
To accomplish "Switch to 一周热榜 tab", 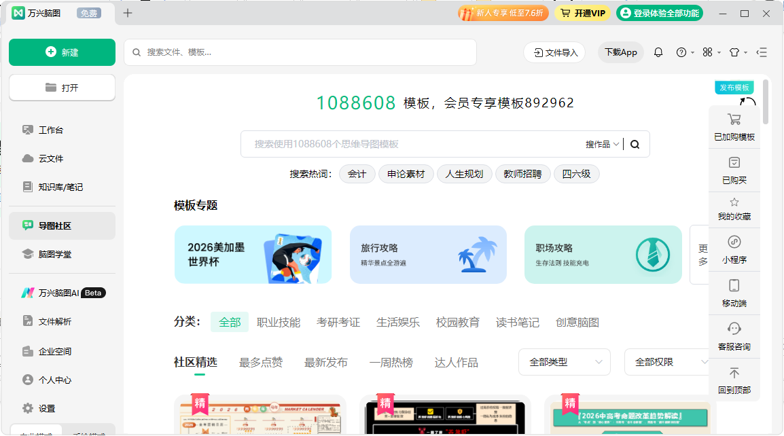I will 391,363.
